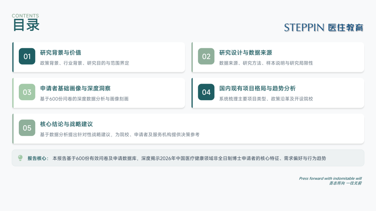Select the 数据来源、研究方法 description text
Viewport: 376px width, 211px height.
coord(266,63)
